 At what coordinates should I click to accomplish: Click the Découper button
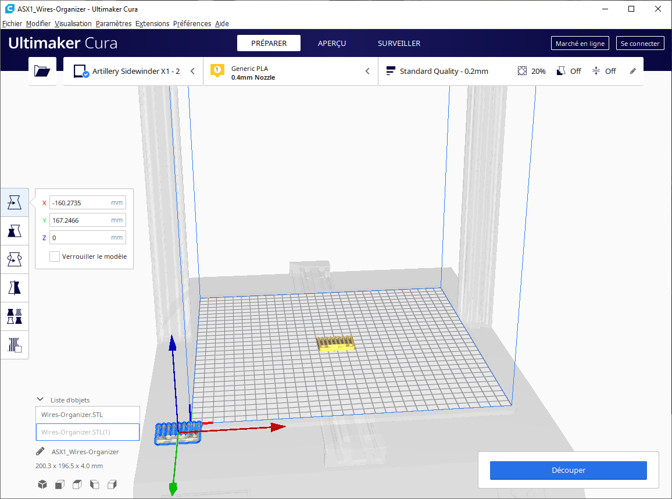569,471
